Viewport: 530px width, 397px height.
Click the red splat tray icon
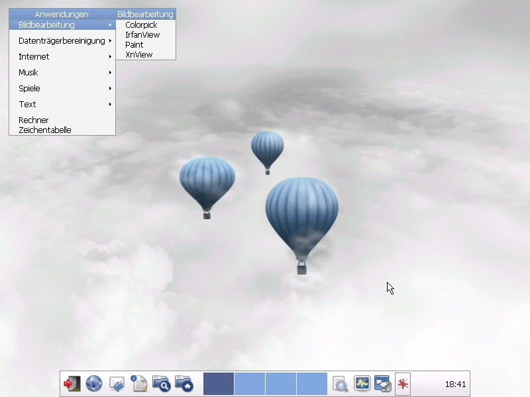point(403,384)
